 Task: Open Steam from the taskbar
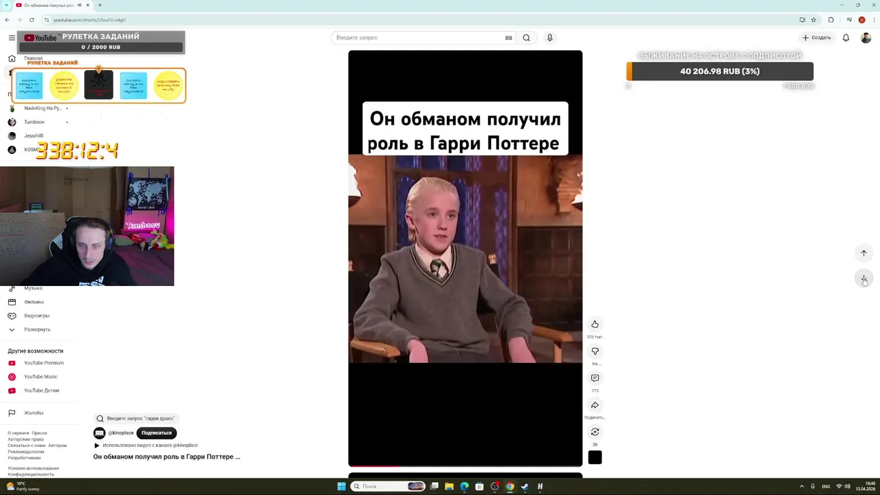point(525,486)
